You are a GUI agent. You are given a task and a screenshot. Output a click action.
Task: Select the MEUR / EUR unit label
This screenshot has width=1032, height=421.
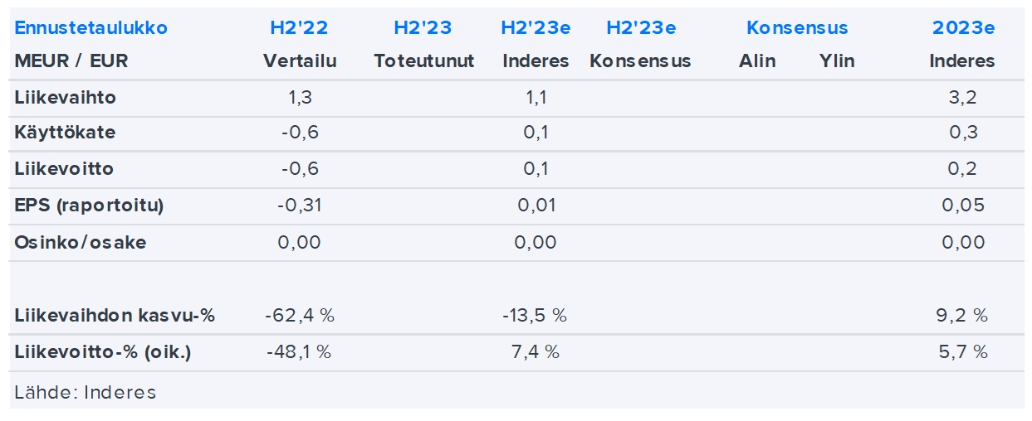71,60
